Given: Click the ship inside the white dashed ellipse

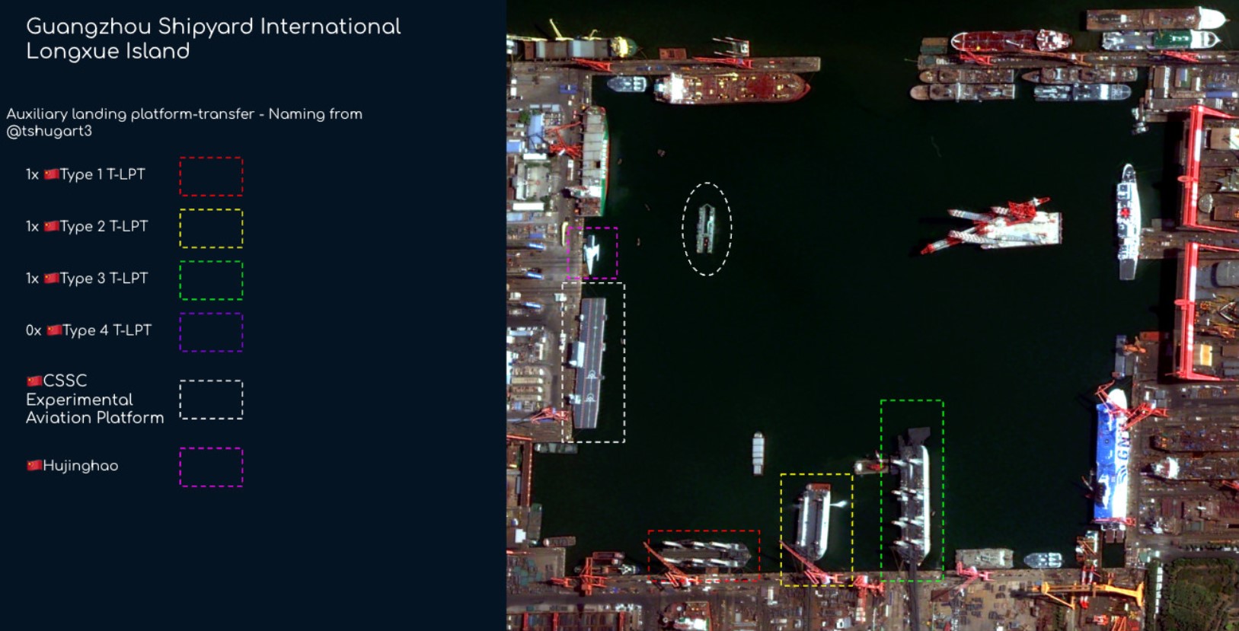Looking at the screenshot, I should (x=707, y=228).
